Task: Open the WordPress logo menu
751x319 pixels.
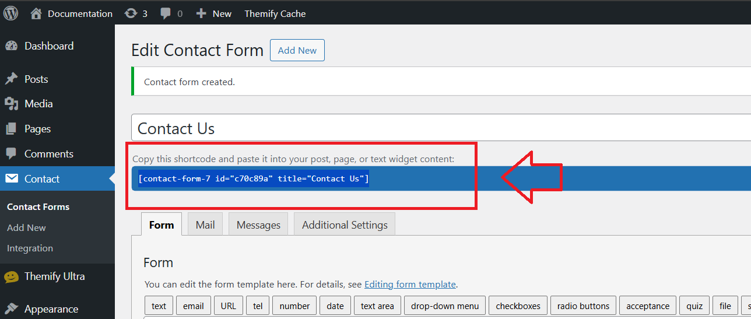Action: (x=11, y=13)
